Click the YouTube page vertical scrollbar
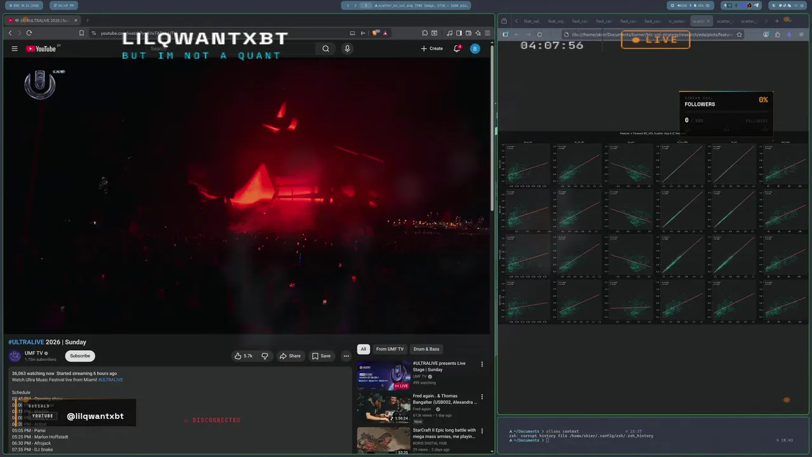The width and height of the screenshot is (812, 457). click(492, 127)
